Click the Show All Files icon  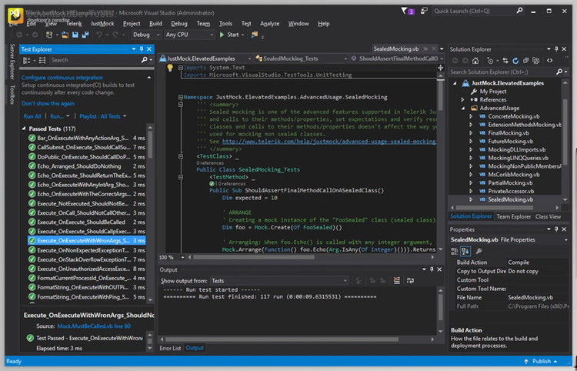[x=536, y=60]
